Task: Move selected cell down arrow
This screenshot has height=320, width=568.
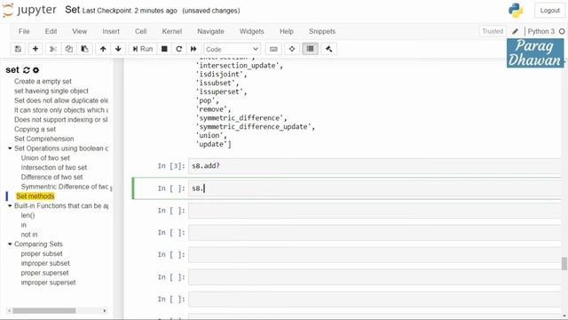Action: coord(118,49)
